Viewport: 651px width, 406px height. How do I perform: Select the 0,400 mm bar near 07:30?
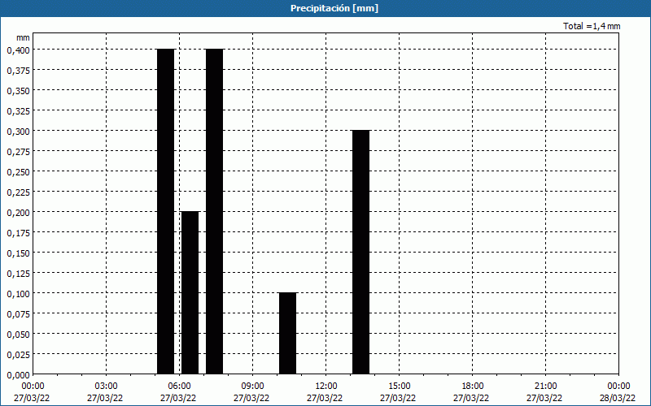pyautogui.click(x=214, y=211)
